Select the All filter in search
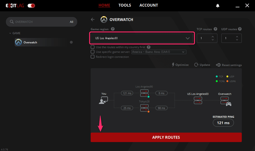This screenshot has width=255, height=151. (x=71, y=22)
